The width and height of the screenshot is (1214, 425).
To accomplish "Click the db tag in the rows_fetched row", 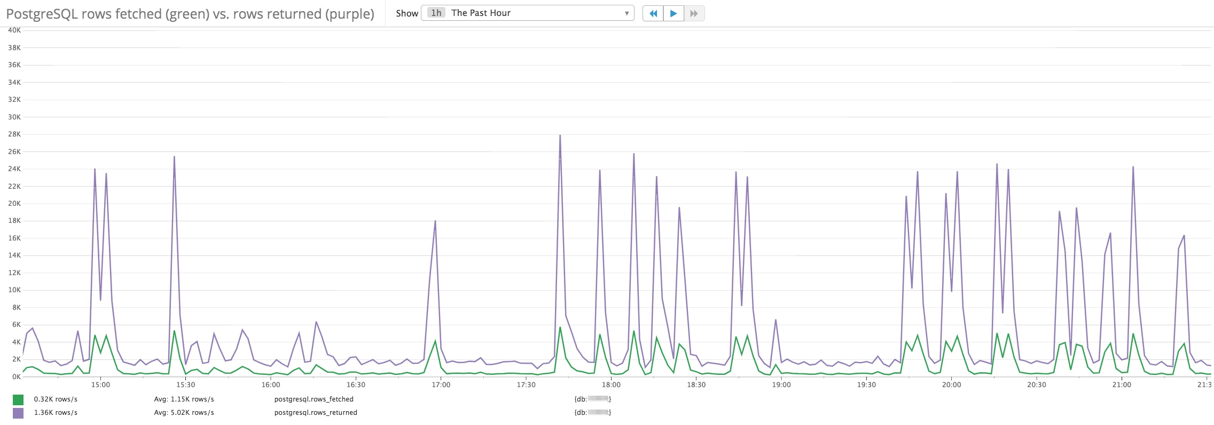I will pyautogui.click(x=592, y=399).
